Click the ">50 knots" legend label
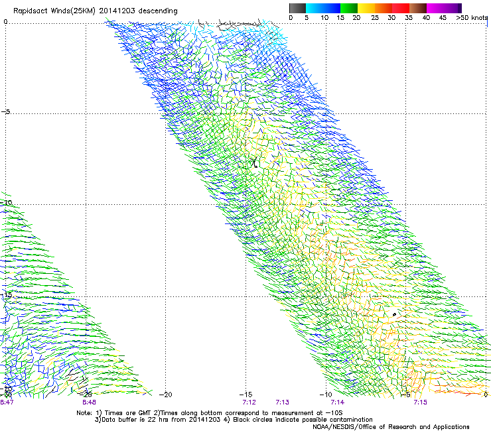The width and height of the screenshot is (491, 431). (472, 18)
